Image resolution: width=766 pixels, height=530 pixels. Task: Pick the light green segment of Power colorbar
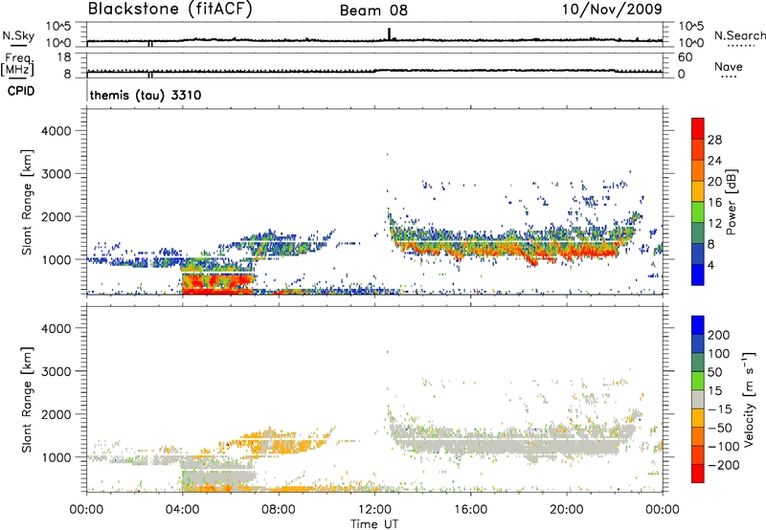coord(698,212)
